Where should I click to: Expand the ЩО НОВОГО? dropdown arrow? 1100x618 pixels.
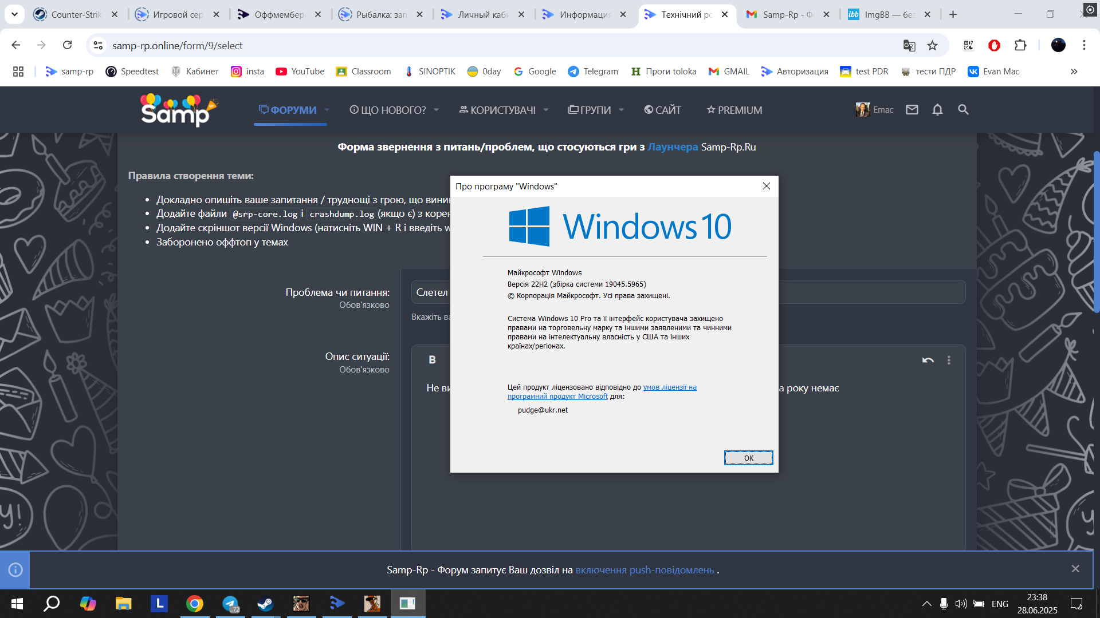pos(436,110)
